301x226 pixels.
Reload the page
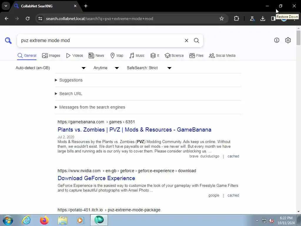click(28, 19)
